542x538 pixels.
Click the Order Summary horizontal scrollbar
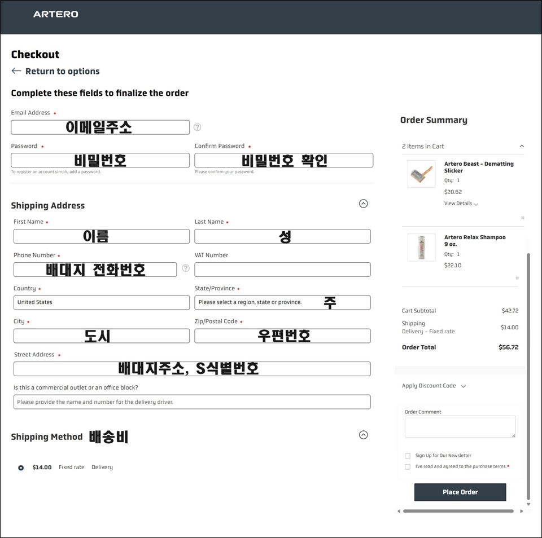[x=458, y=511]
